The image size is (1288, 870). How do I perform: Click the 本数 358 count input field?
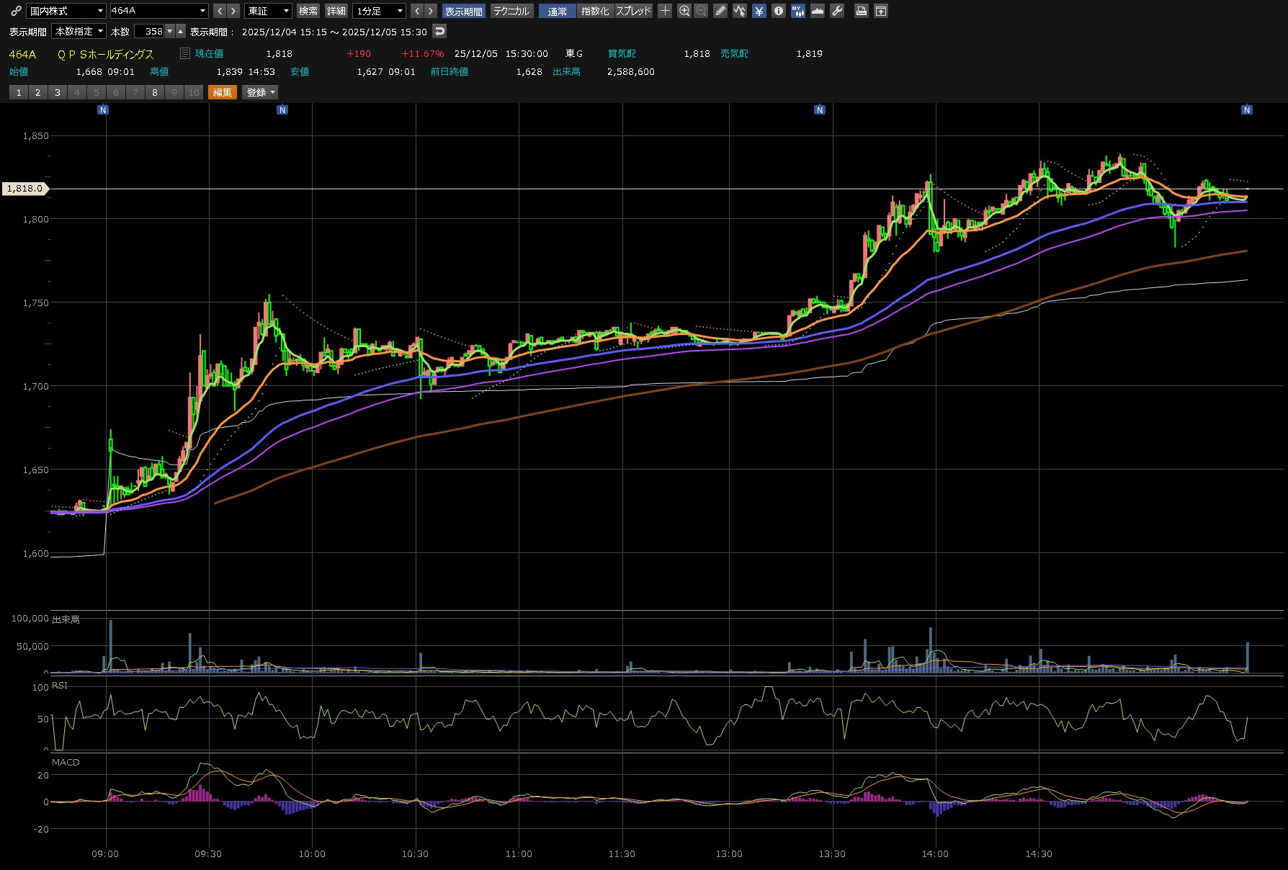pos(149,32)
